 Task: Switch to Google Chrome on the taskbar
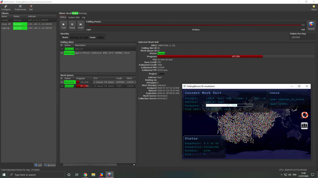[85, 175]
